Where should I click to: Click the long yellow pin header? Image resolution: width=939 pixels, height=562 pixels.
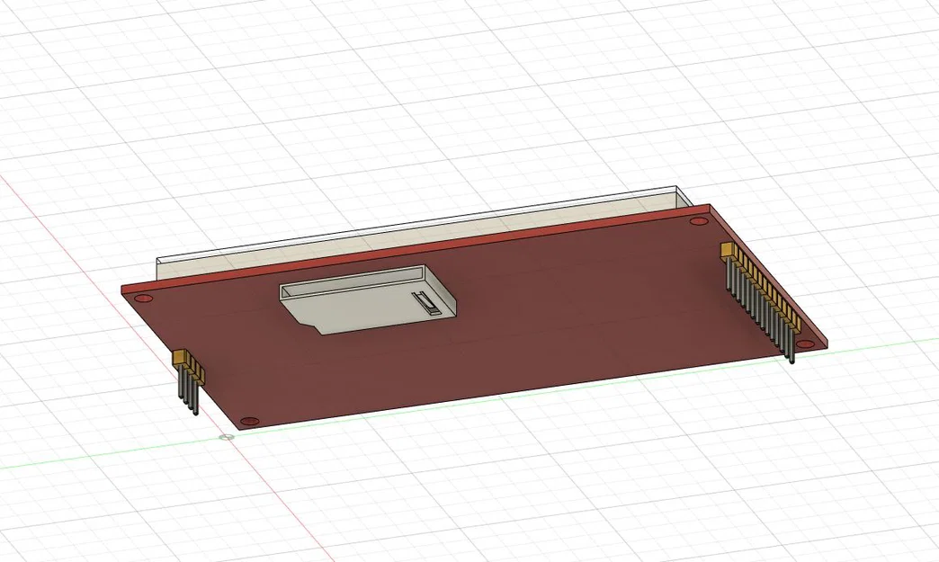click(x=762, y=301)
